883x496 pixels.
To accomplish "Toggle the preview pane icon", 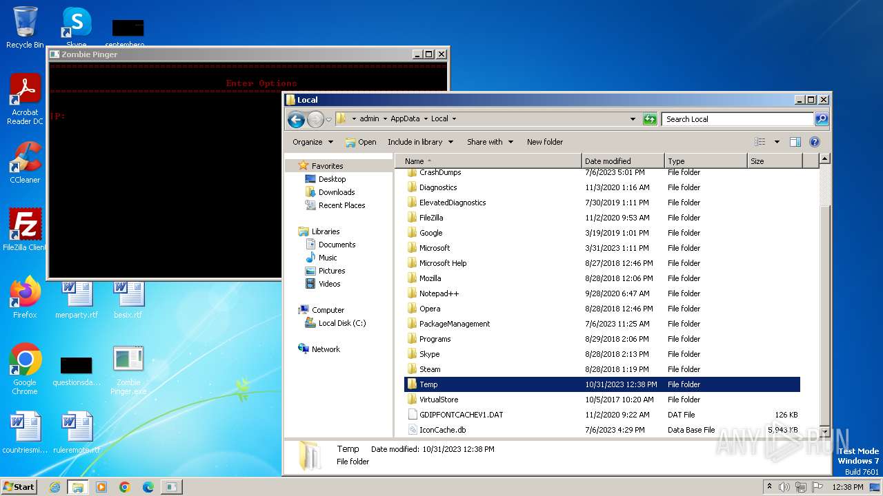I will (795, 142).
